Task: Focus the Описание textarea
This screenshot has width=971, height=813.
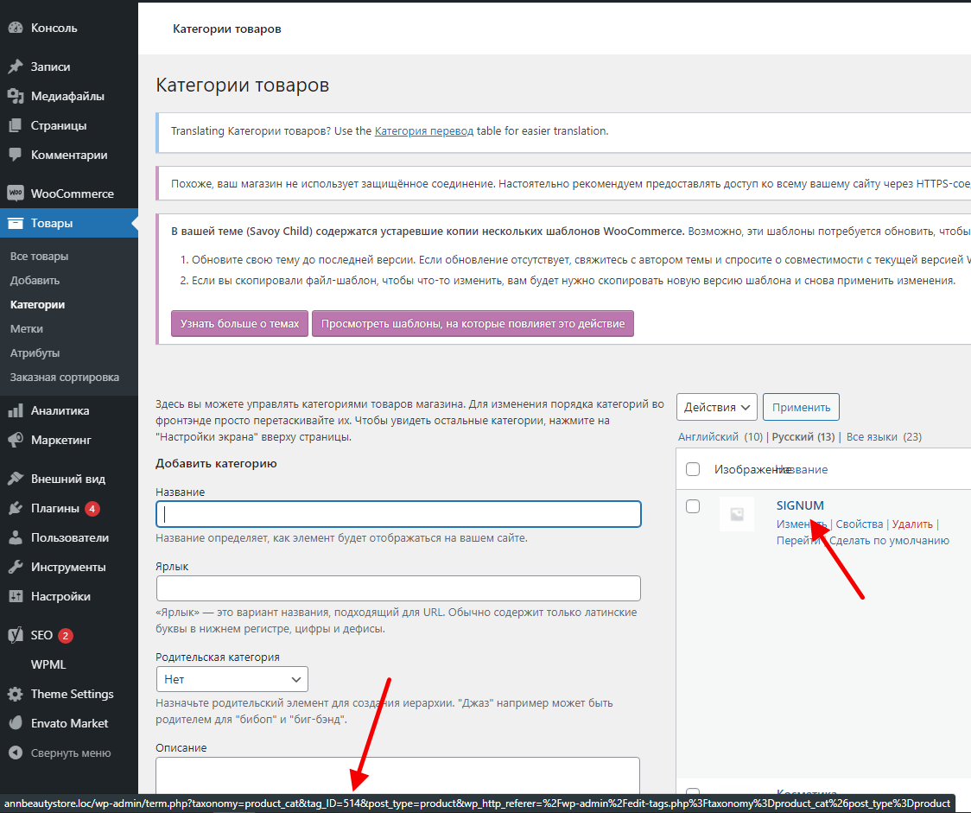Action: (x=397, y=775)
